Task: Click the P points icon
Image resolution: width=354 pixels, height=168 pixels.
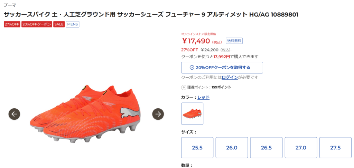Action: (184, 87)
